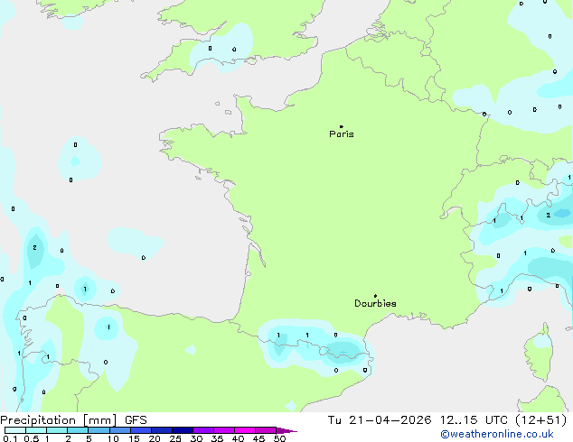Click the over-50 mm legend arrow tip
Viewport: 573px width, 442px height.
(x=286, y=430)
